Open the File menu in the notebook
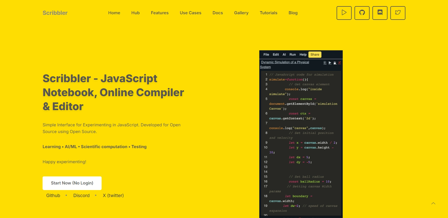 click(x=266, y=54)
